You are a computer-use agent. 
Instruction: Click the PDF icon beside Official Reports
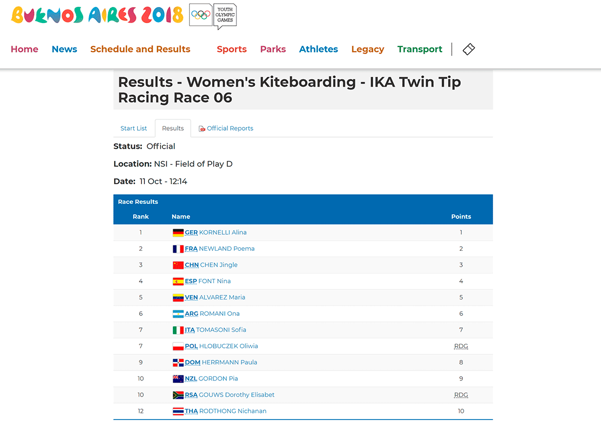coord(202,129)
